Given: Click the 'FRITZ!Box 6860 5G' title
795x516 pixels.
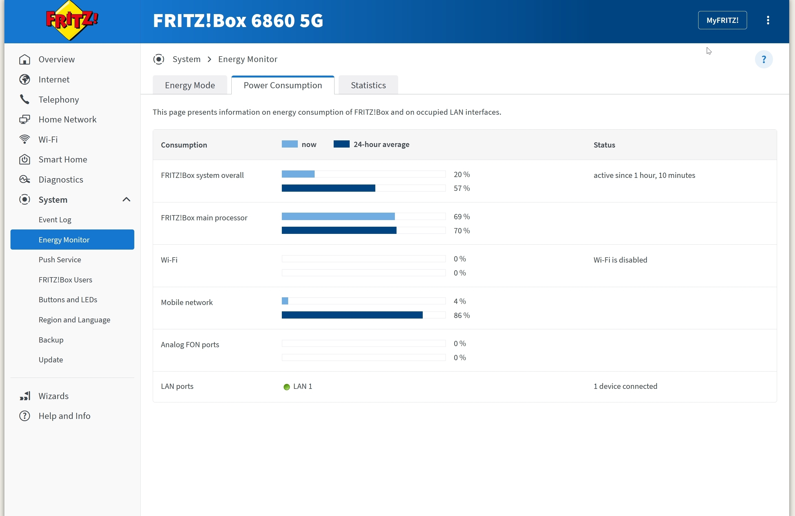Looking at the screenshot, I should pos(238,20).
